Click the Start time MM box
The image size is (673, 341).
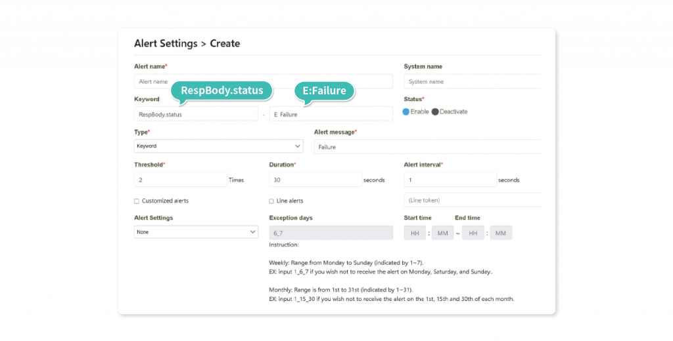[x=442, y=233]
